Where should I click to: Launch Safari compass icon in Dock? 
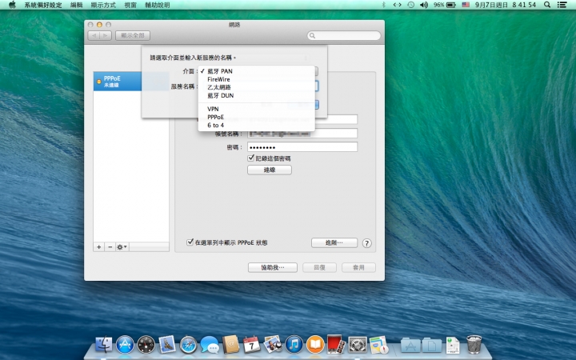pyautogui.click(x=189, y=345)
